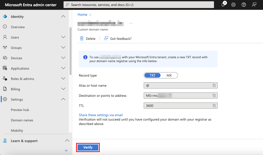Click the Delete button
Image resolution: width=263 pixels, height=155 pixels.
[x=88, y=39]
